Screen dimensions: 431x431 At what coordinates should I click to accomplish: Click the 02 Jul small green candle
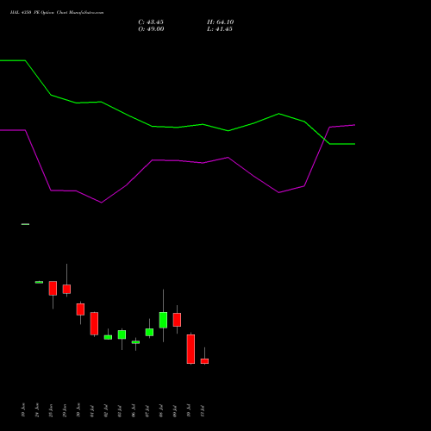click(108, 337)
